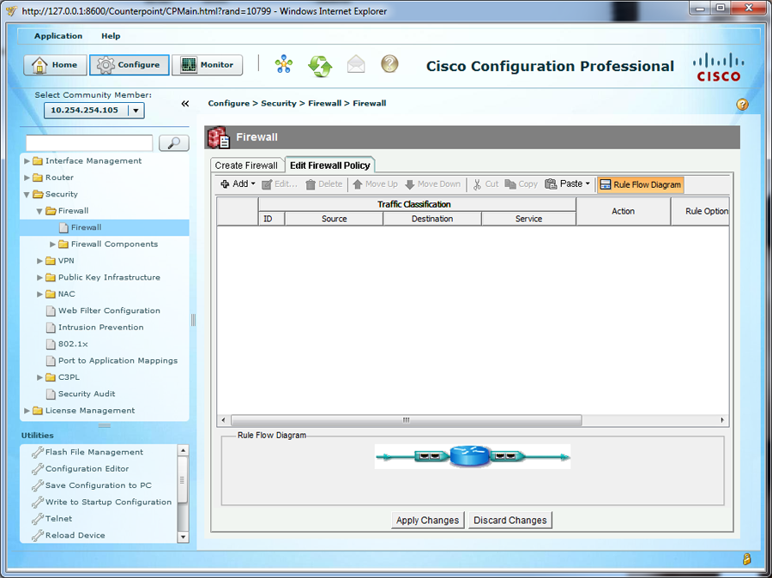The width and height of the screenshot is (772, 578).
Task: Expand the VPN folder
Action: (39, 261)
